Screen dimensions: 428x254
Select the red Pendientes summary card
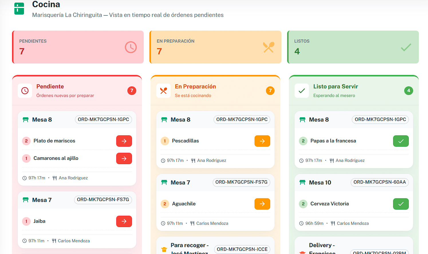[78, 47]
